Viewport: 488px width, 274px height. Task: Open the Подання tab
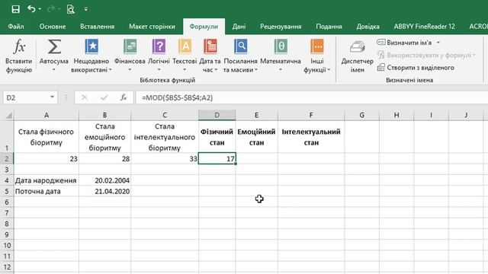(x=329, y=27)
